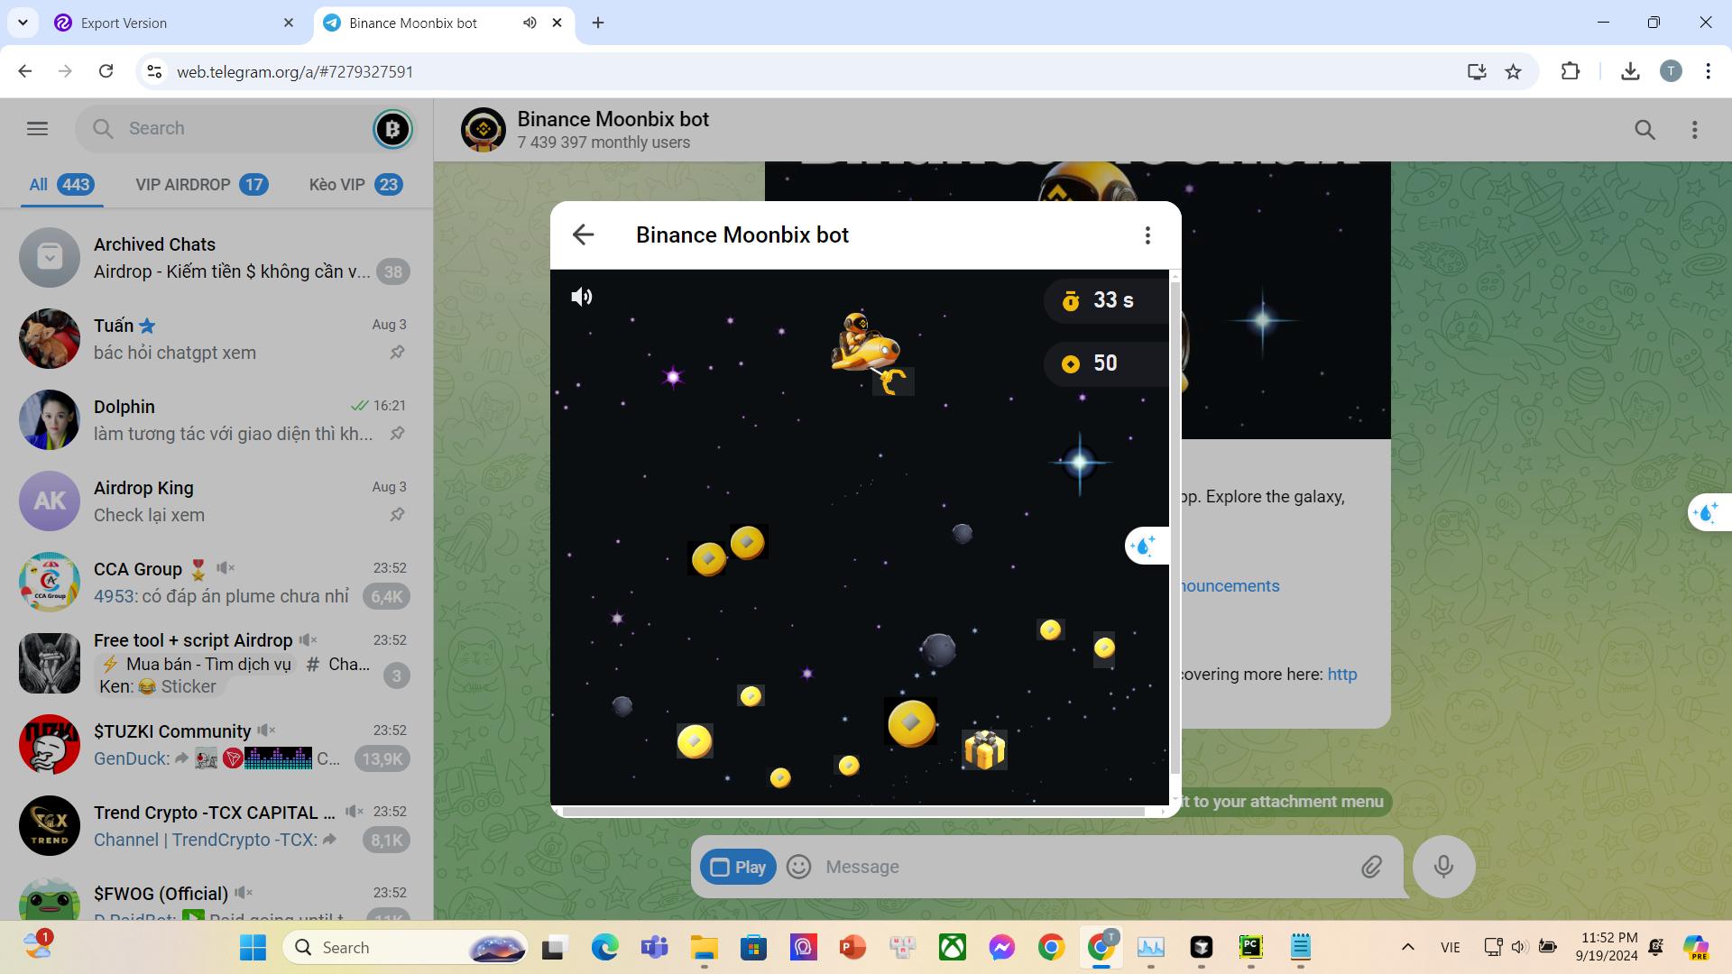
Task: Switch to the All chats tab
Action: (x=60, y=185)
